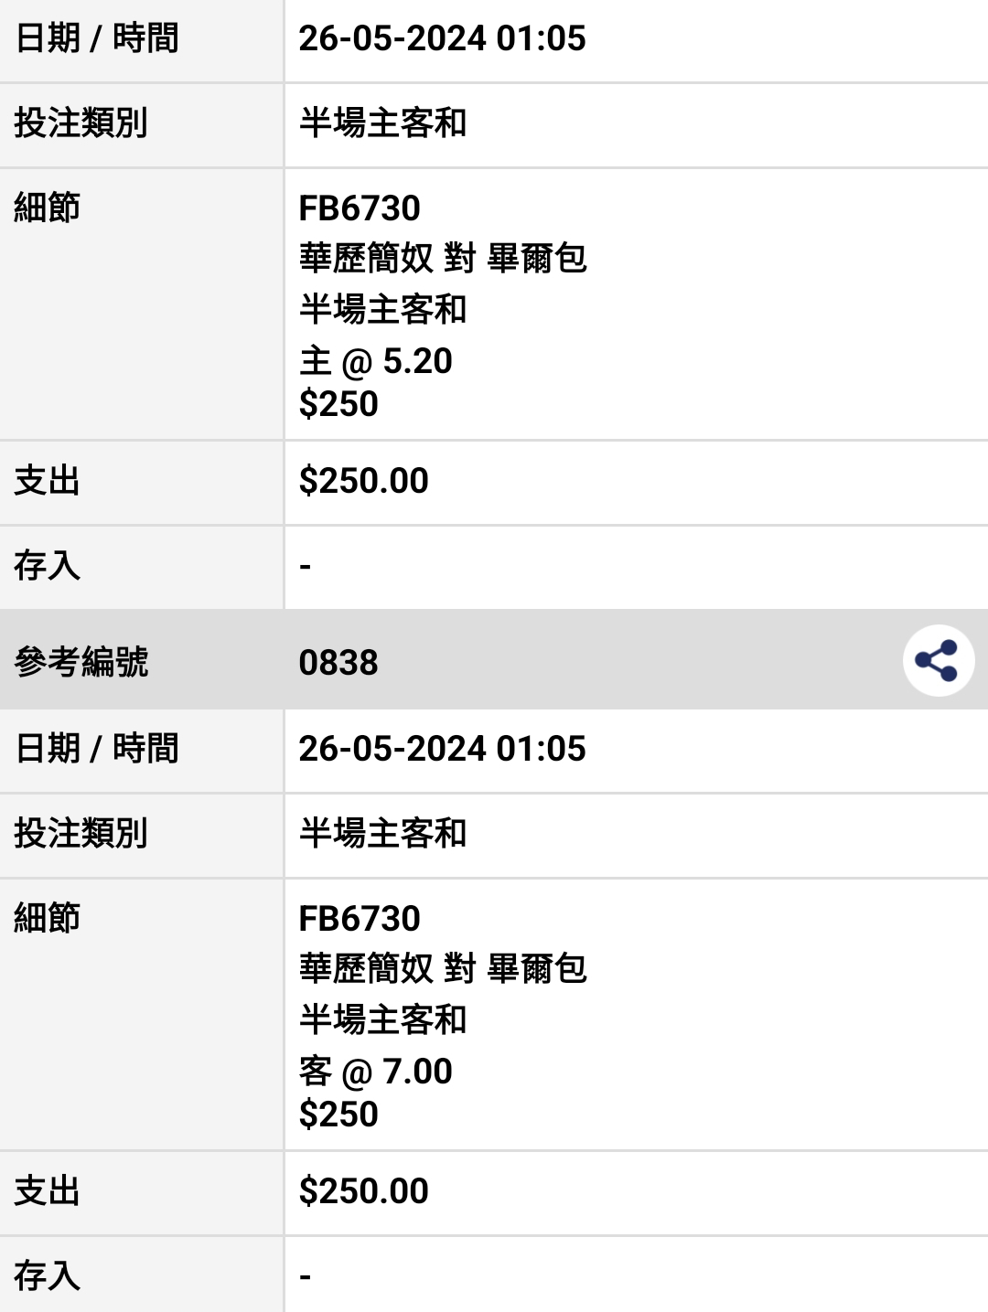Tap the 存入 dash value above reference 0838
The width and height of the screenshot is (988, 1312).
(306, 567)
